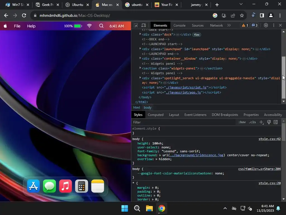Click the Chrome address bar URL
The width and height of the screenshot is (286, 215).
[75, 16]
